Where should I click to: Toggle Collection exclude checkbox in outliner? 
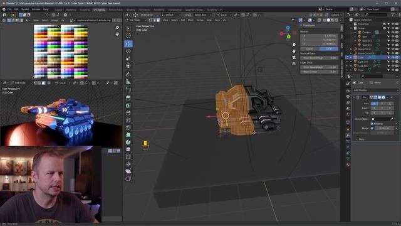[385, 24]
